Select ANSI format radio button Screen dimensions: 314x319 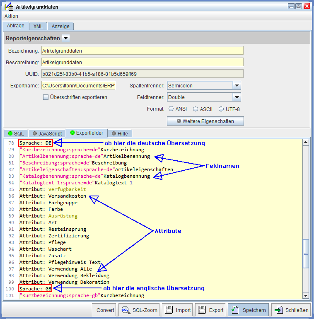[171, 109]
